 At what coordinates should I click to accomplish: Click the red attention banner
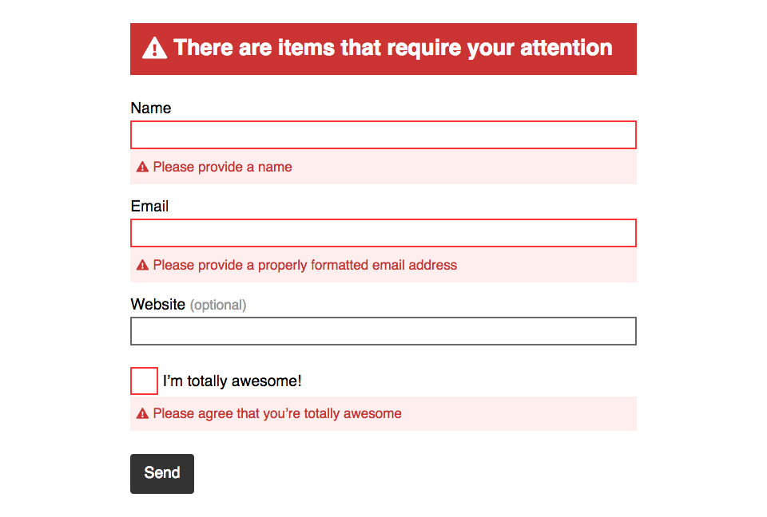(x=383, y=49)
